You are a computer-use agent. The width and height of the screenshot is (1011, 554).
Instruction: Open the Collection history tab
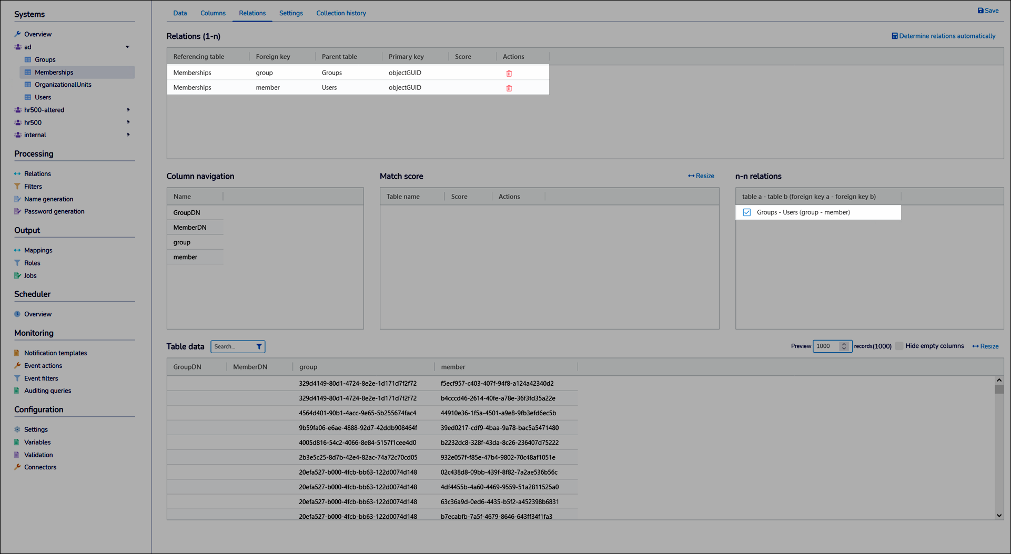click(x=341, y=13)
